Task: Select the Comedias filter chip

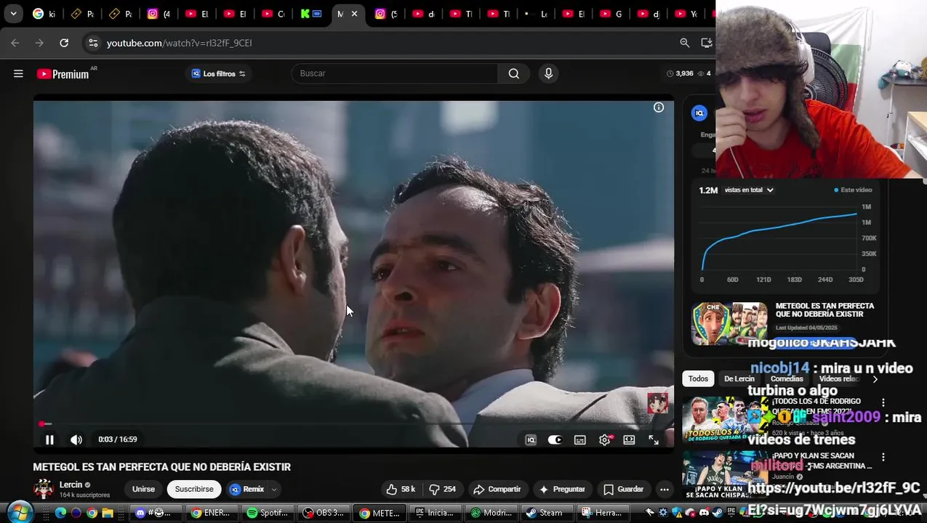Action: click(787, 378)
